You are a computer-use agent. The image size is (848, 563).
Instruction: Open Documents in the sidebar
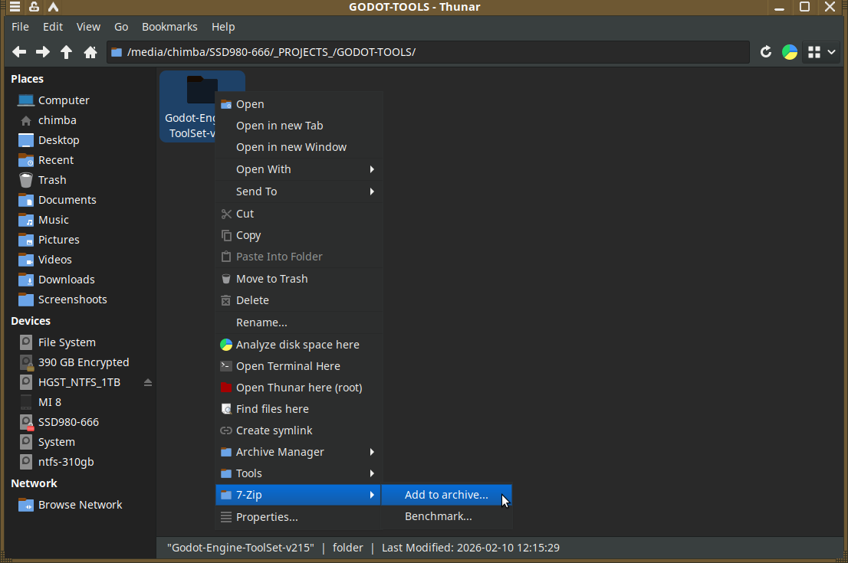click(81, 200)
